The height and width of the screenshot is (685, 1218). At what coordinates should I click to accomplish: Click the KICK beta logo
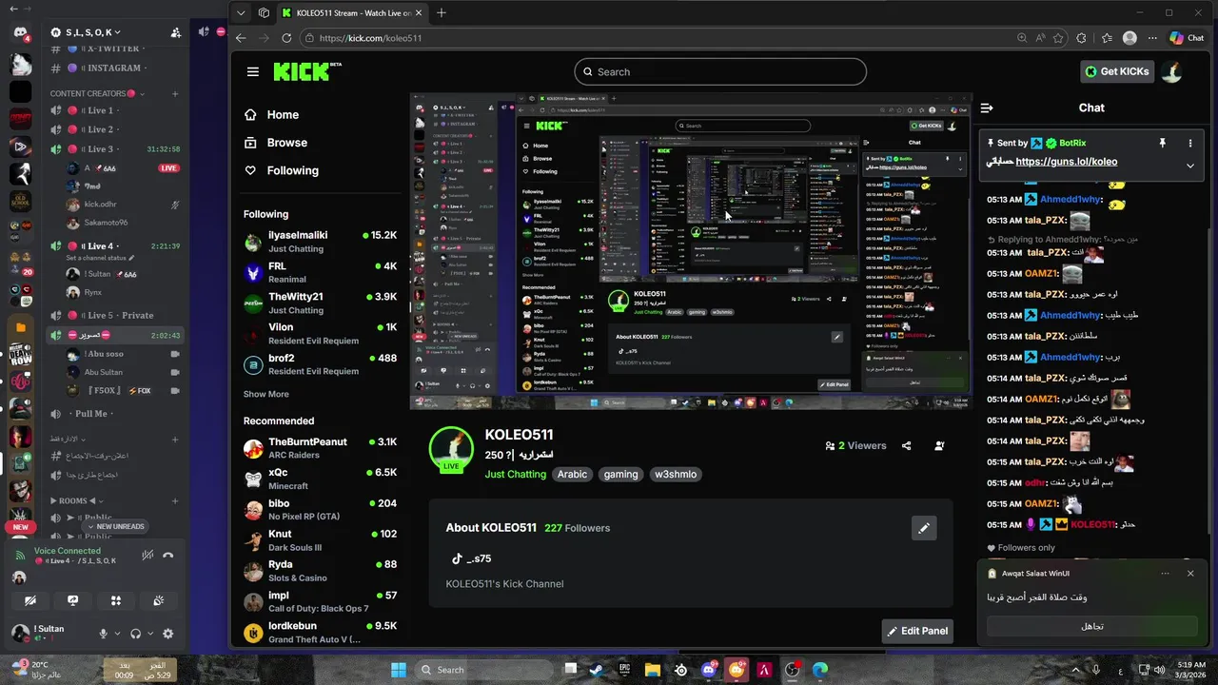click(x=306, y=71)
